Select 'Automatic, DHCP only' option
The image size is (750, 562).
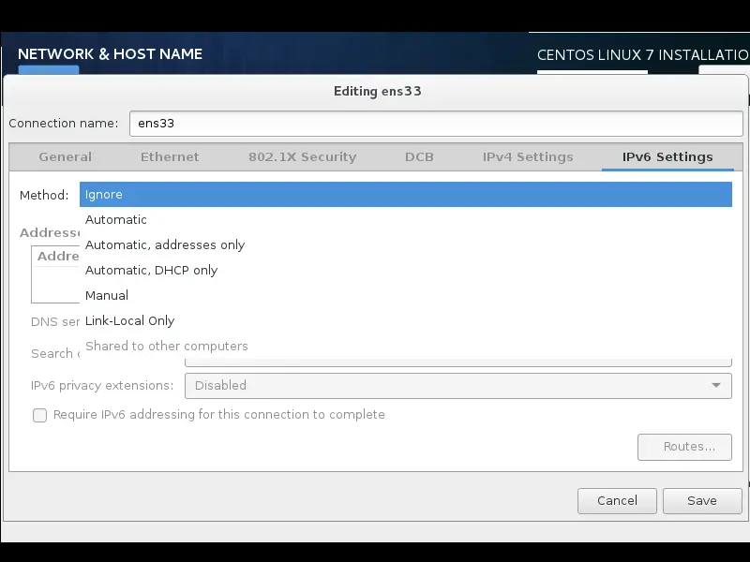pyautogui.click(x=406, y=271)
